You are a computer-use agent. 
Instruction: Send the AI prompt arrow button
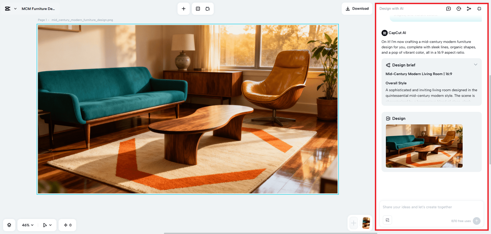tap(476, 221)
